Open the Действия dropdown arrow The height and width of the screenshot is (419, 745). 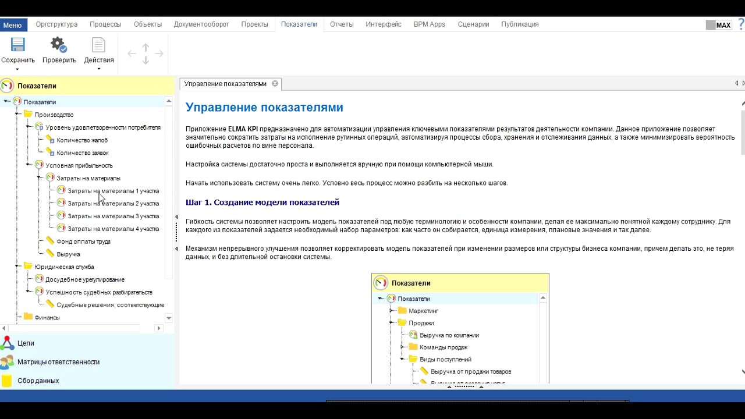[99, 69]
